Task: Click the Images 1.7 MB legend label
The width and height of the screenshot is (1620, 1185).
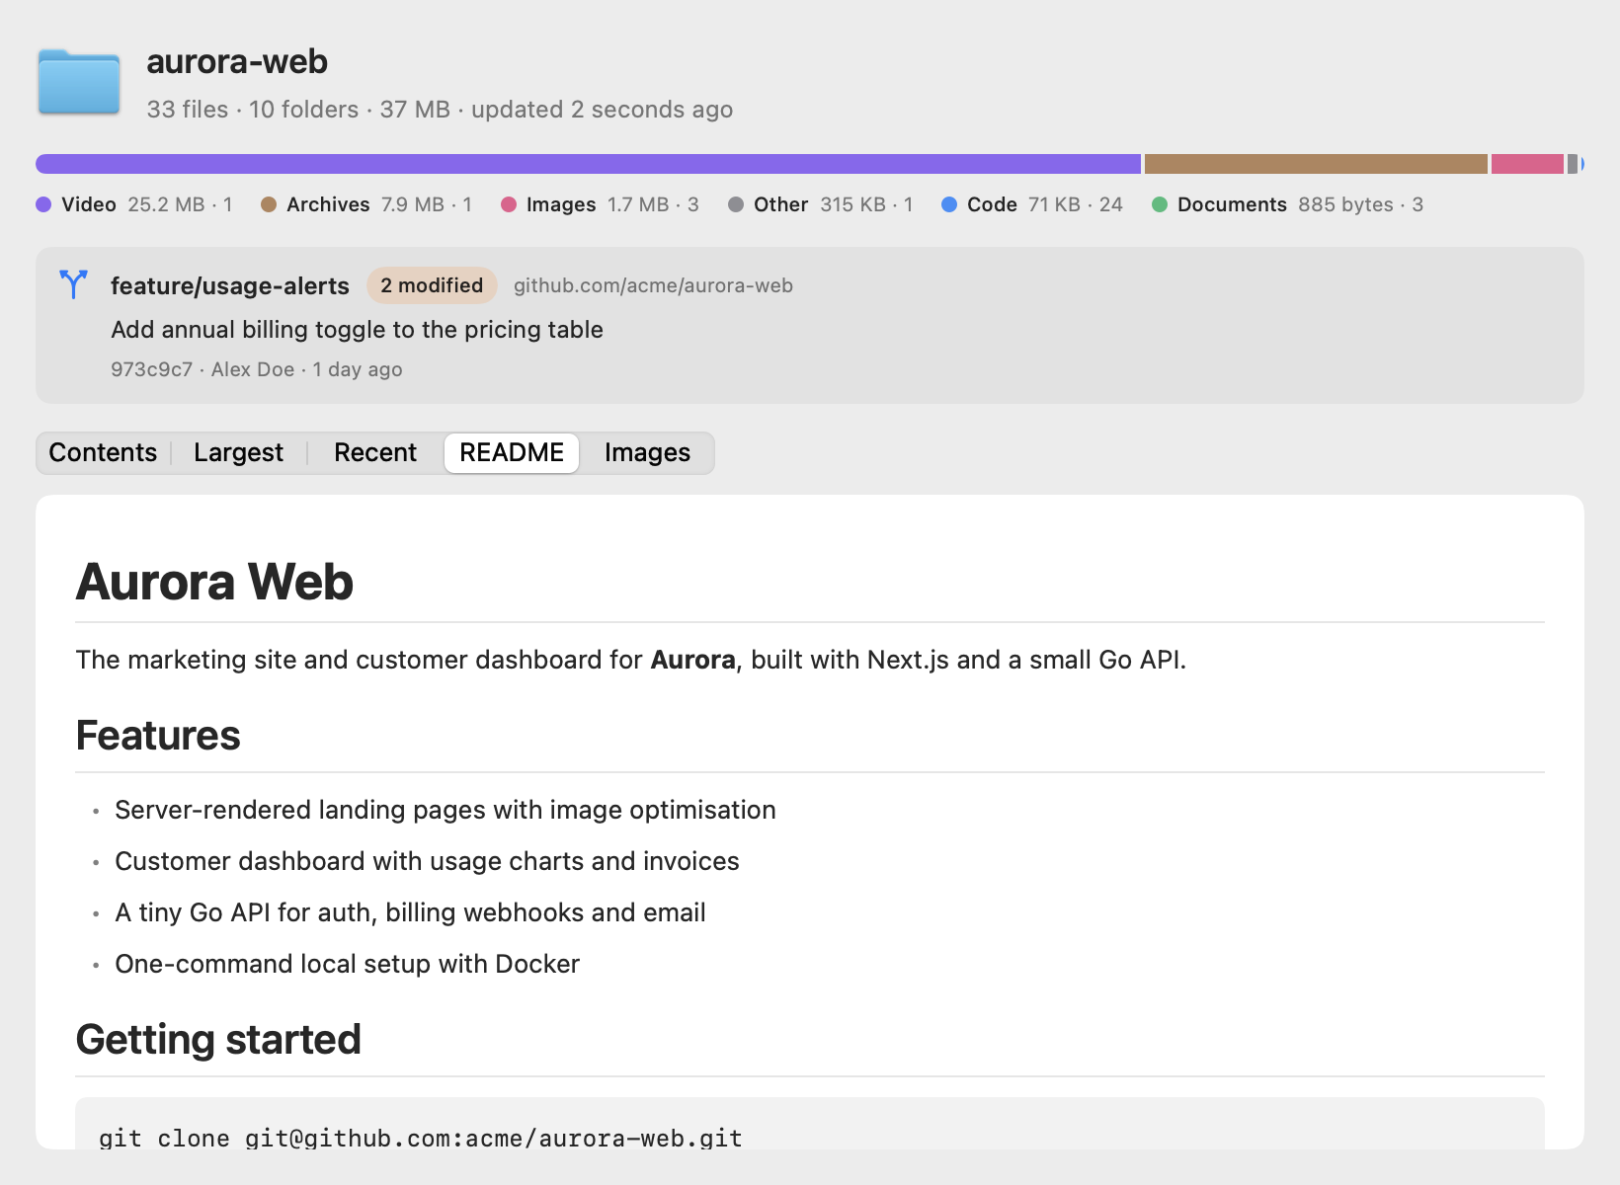Action: (612, 204)
